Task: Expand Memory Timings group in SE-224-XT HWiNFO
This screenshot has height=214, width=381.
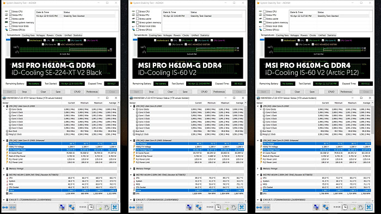Action: click(4, 168)
